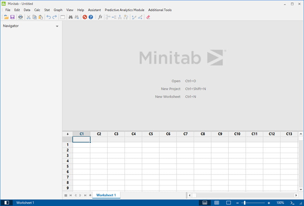
Task: Click the Copy toolbar icon
Action: tap(35, 17)
